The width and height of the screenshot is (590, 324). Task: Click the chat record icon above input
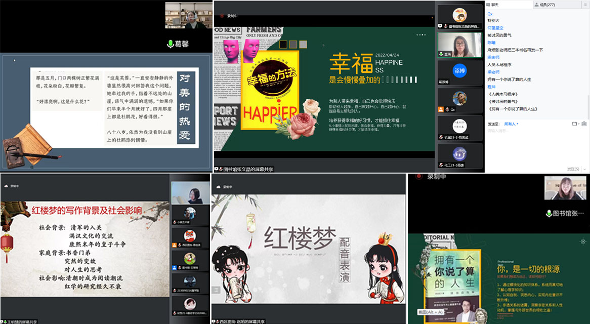click(584, 124)
